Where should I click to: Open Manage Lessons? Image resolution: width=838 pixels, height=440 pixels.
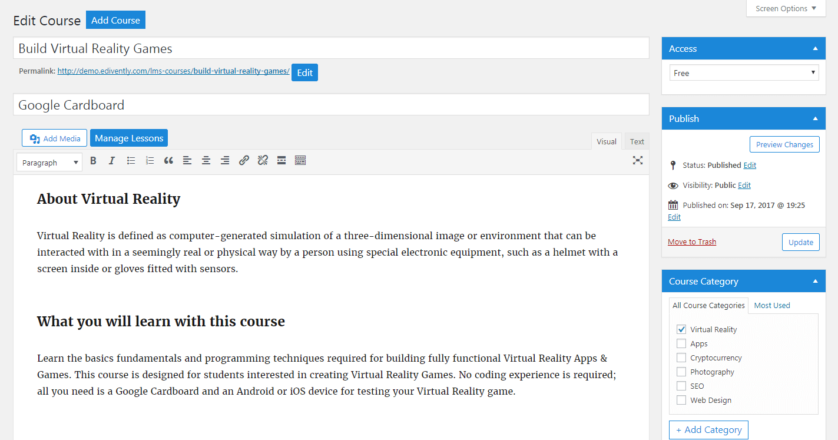[x=129, y=138]
